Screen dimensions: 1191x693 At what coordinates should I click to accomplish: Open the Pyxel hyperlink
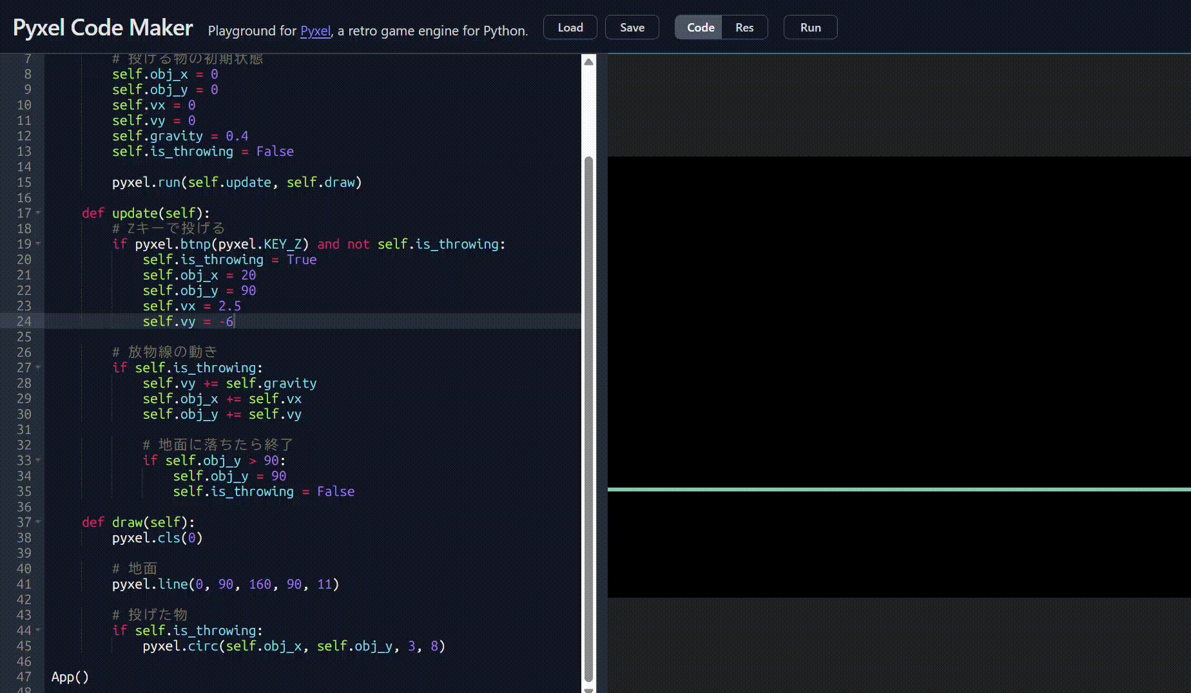pos(316,31)
